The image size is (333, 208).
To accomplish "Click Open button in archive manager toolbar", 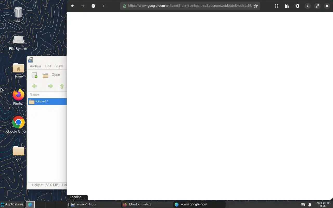I will [52, 75].
